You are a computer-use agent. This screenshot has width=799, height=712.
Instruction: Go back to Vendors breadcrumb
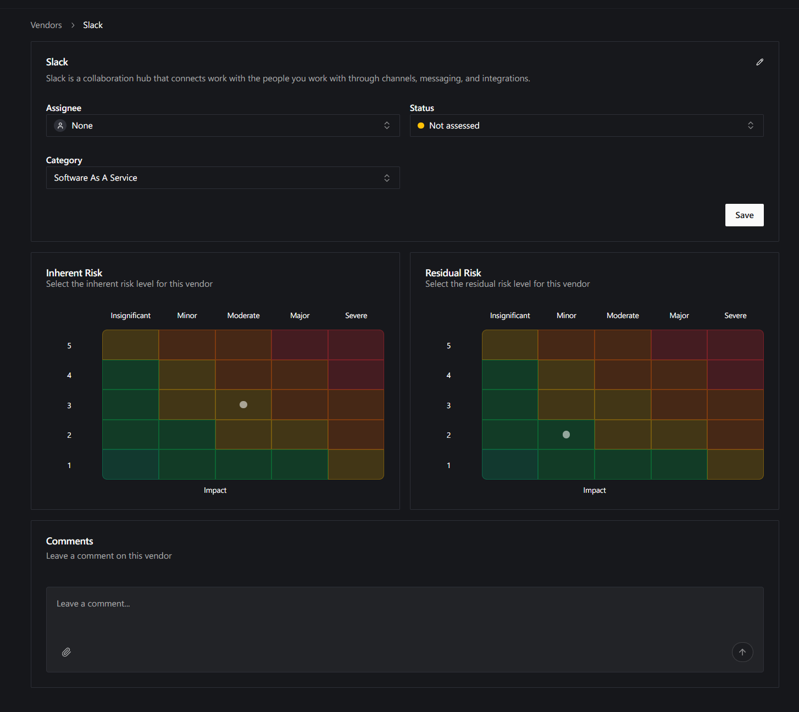coord(46,25)
